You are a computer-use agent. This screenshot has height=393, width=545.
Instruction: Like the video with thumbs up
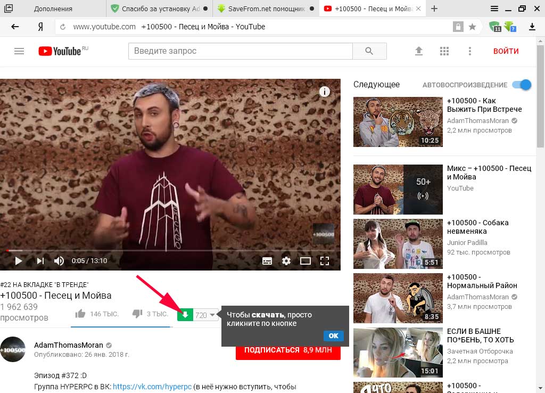(x=80, y=314)
